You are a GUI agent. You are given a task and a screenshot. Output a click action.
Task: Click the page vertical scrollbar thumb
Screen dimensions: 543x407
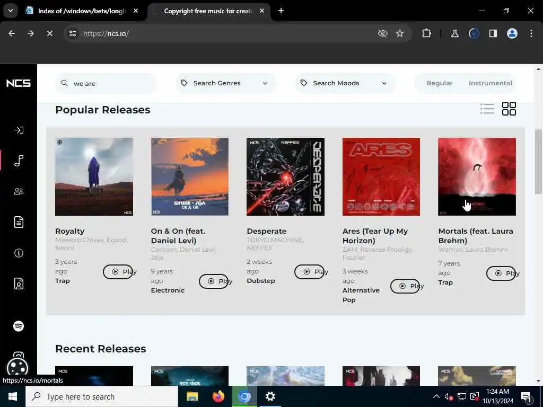[538, 162]
